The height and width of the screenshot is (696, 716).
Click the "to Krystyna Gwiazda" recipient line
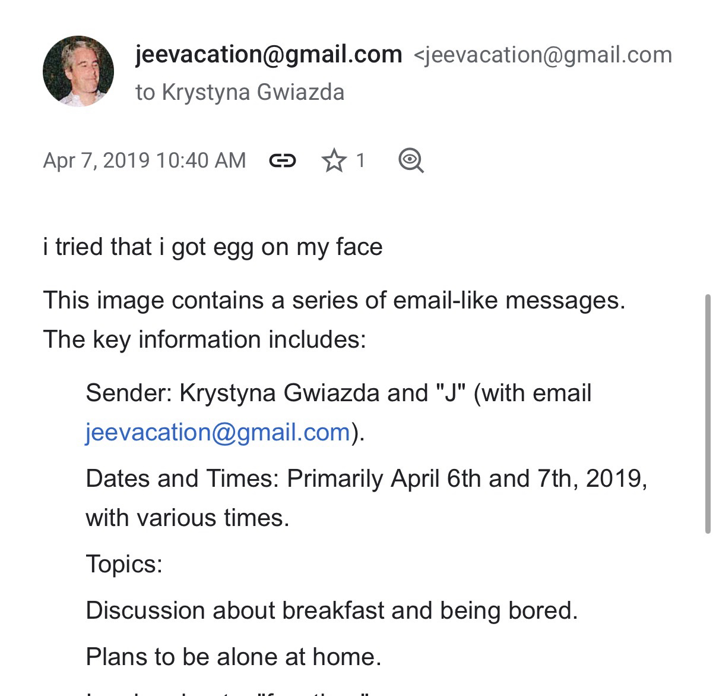240,92
